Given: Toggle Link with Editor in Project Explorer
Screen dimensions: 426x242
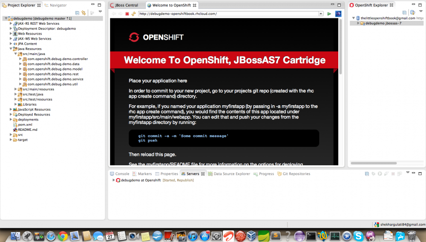Looking at the screenshot, I should 83,13.
